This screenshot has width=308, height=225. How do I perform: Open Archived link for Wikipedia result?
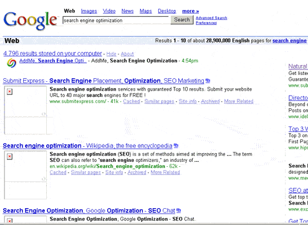137,172
